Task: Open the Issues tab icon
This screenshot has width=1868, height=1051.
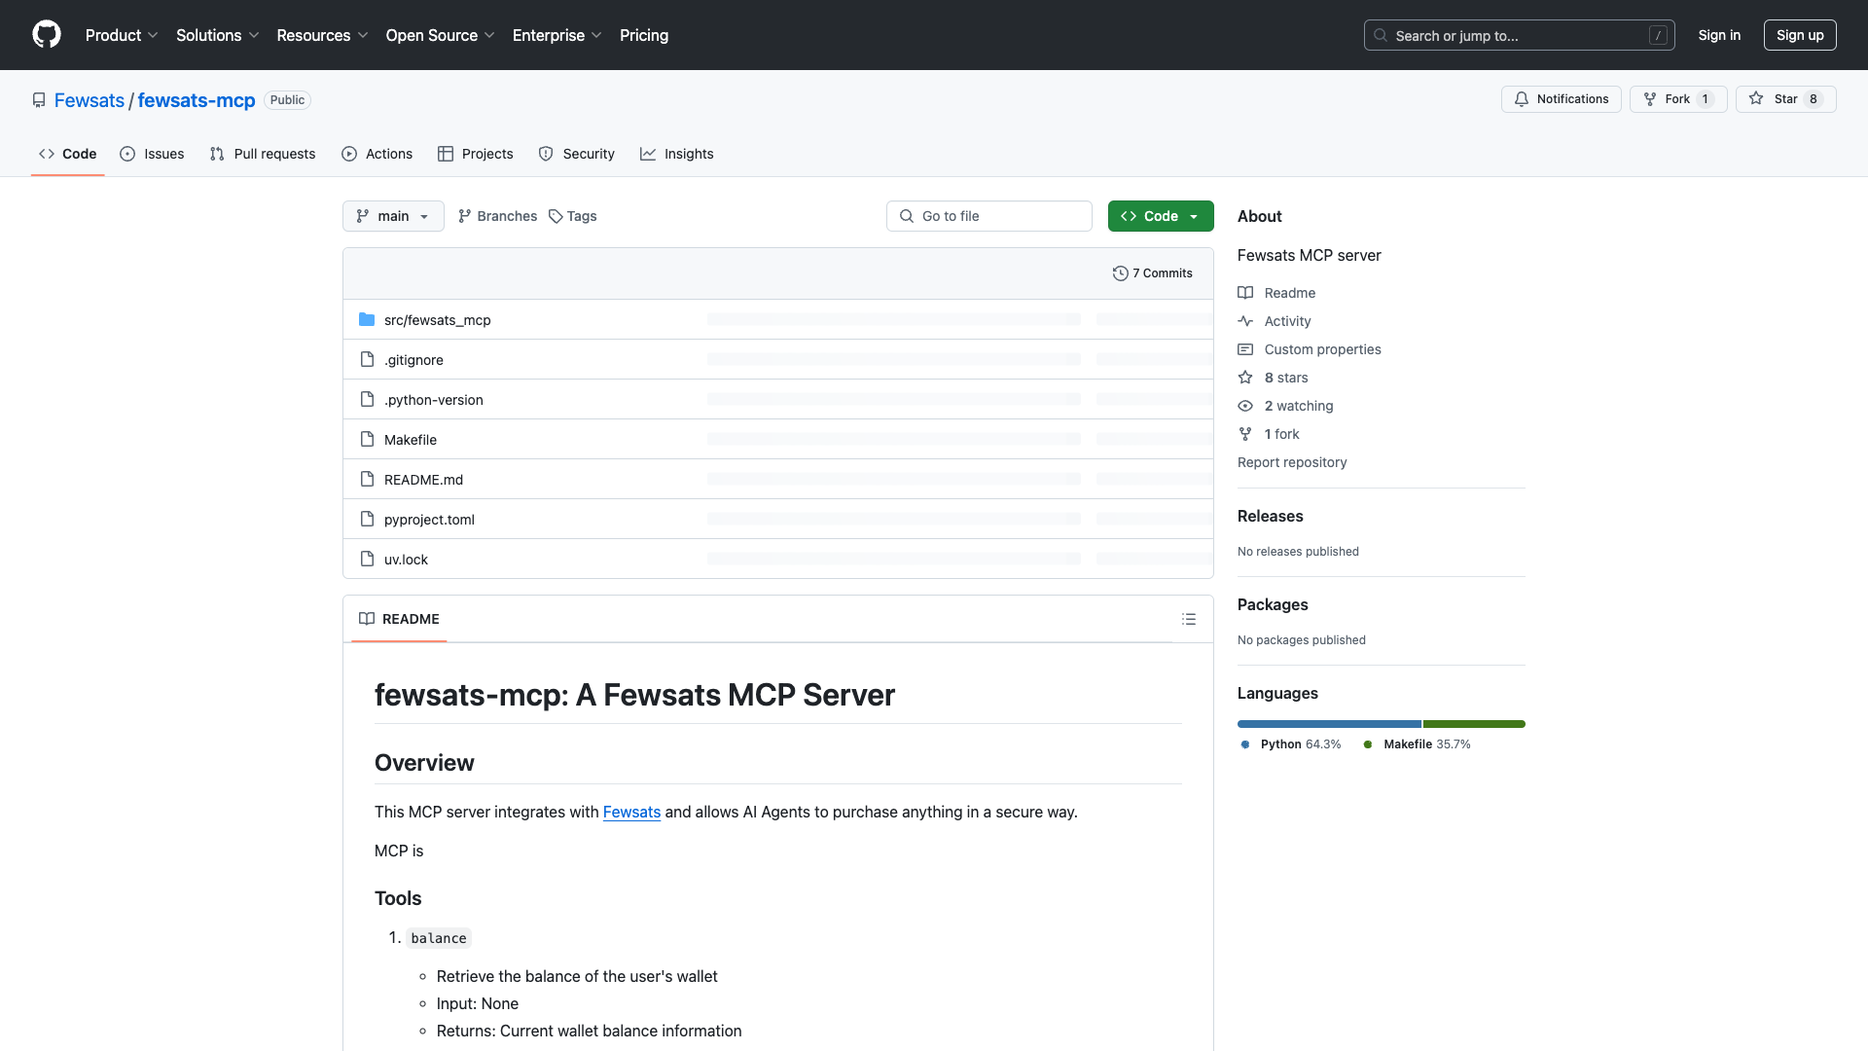Action: pyautogui.click(x=127, y=154)
